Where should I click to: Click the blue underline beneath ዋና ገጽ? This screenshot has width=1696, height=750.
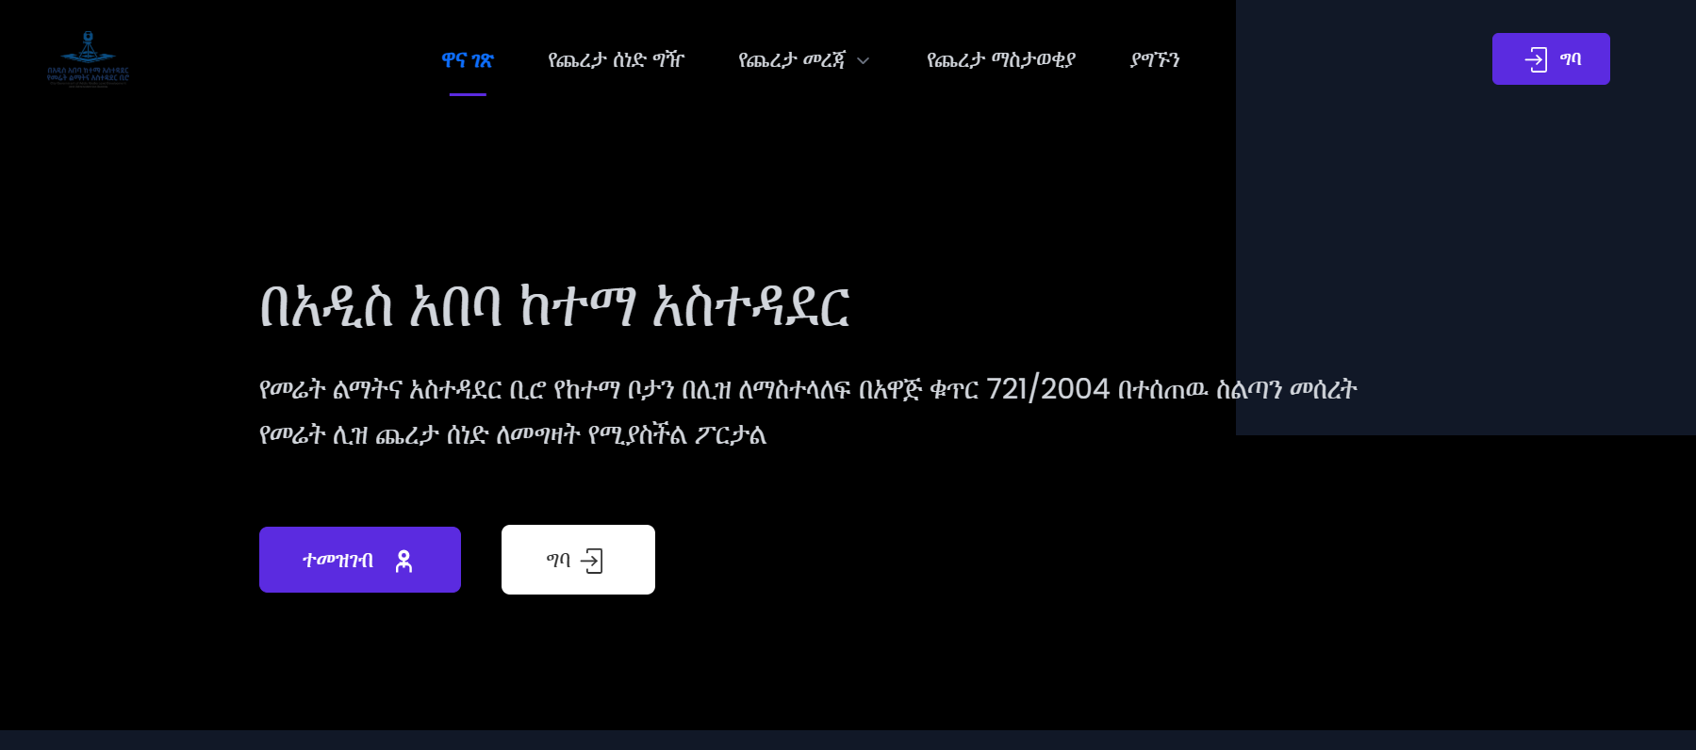[468, 94]
